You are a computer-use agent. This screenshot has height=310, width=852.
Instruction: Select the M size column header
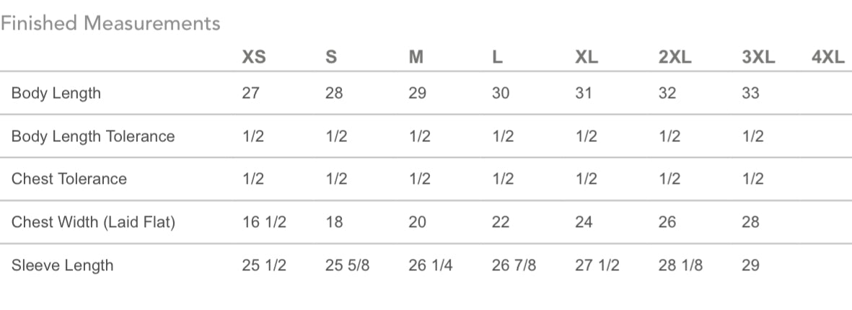point(416,58)
